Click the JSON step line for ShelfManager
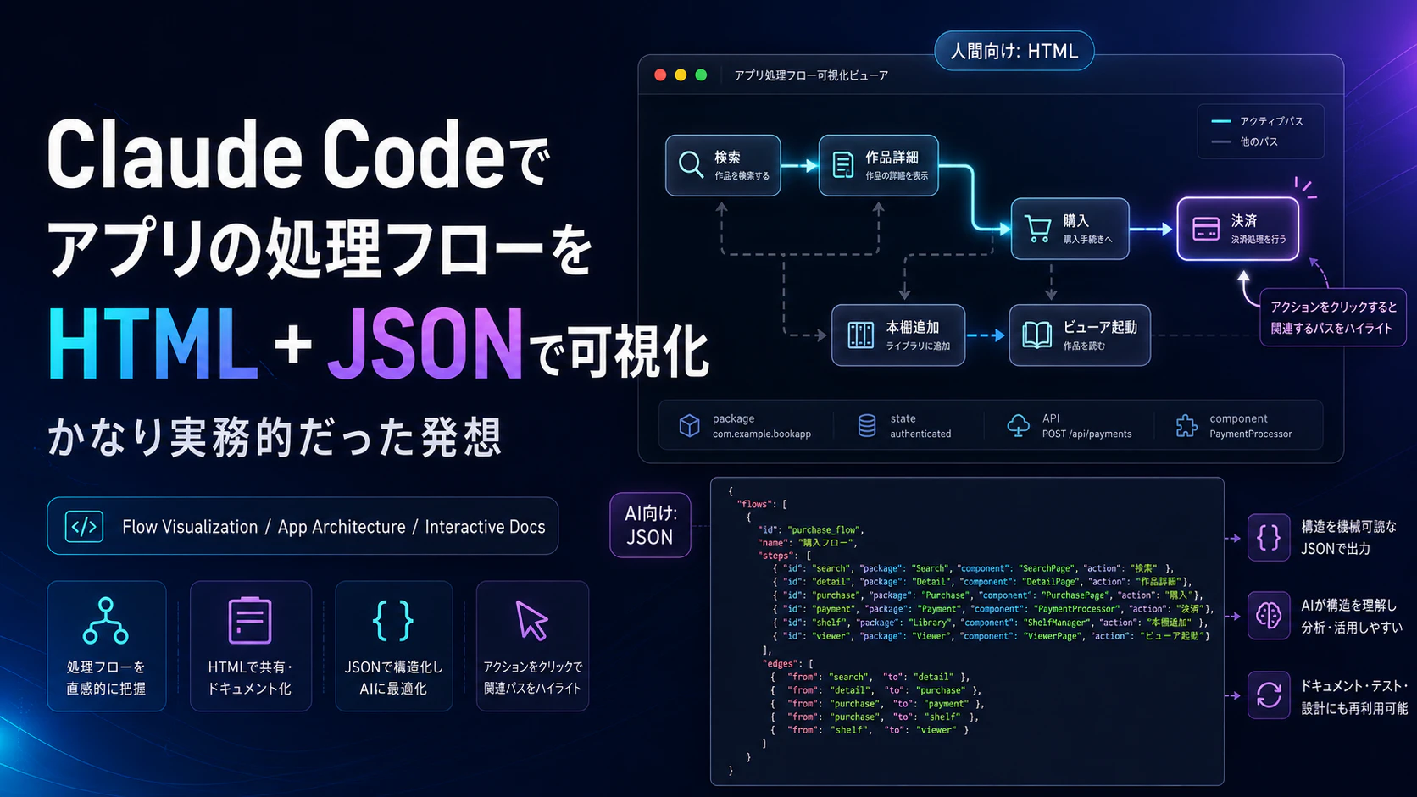Image resolution: width=1417 pixels, height=797 pixels. click(990, 623)
